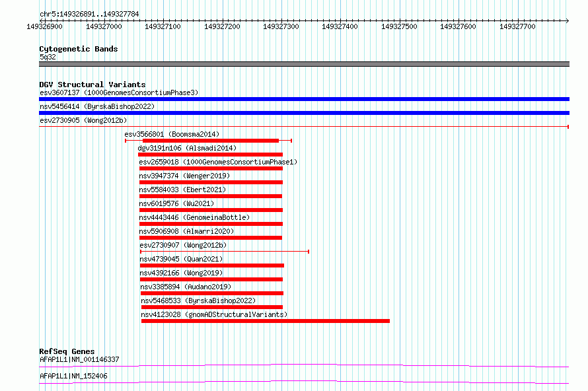Click the nsv3947374 Wenger2019 label

pos(184,176)
